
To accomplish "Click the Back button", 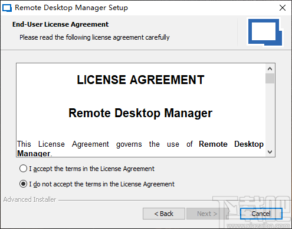I will (164, 214).
